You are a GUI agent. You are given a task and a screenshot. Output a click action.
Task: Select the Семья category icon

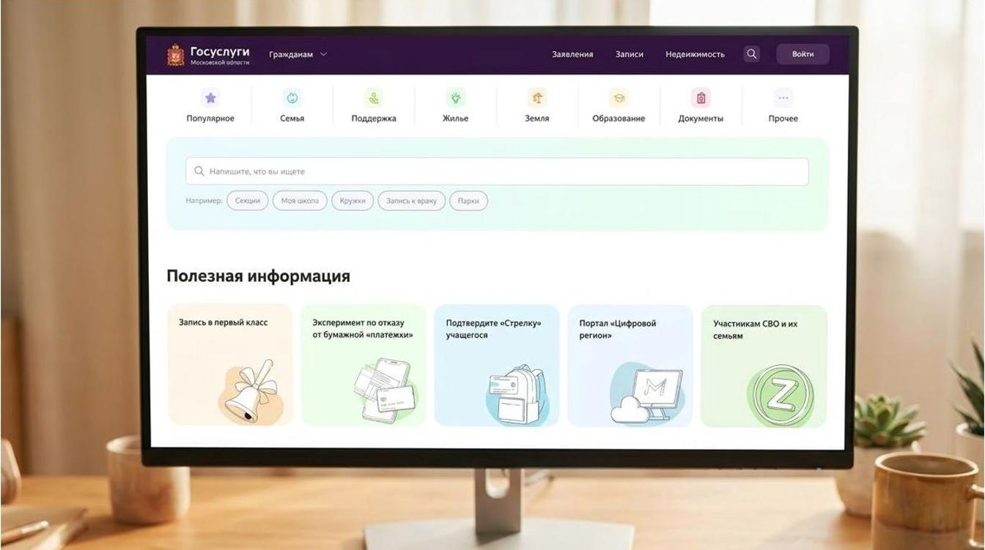click(292, 98)
